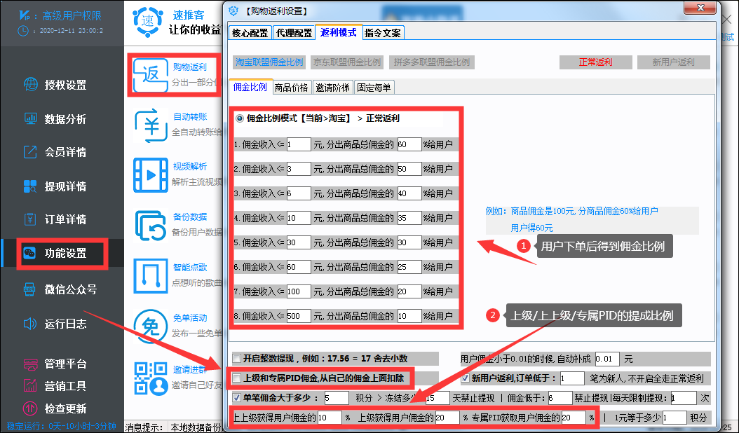Toggle 新用户返利 订单低于 checkbox

pos(466,378)
